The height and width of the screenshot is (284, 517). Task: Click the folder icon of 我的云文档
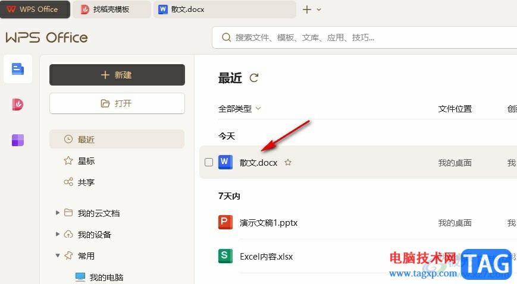[x=68, y=213]
